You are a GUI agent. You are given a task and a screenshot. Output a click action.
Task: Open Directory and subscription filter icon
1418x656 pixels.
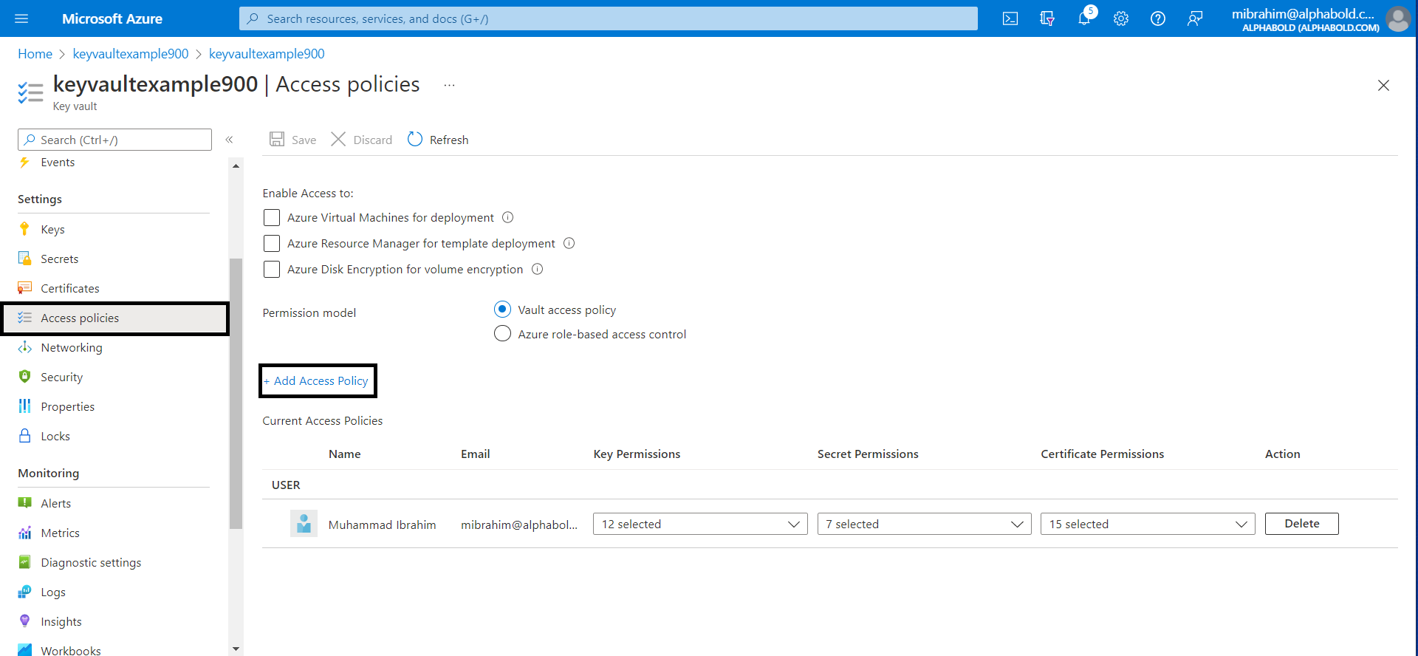pos(1047,18)
